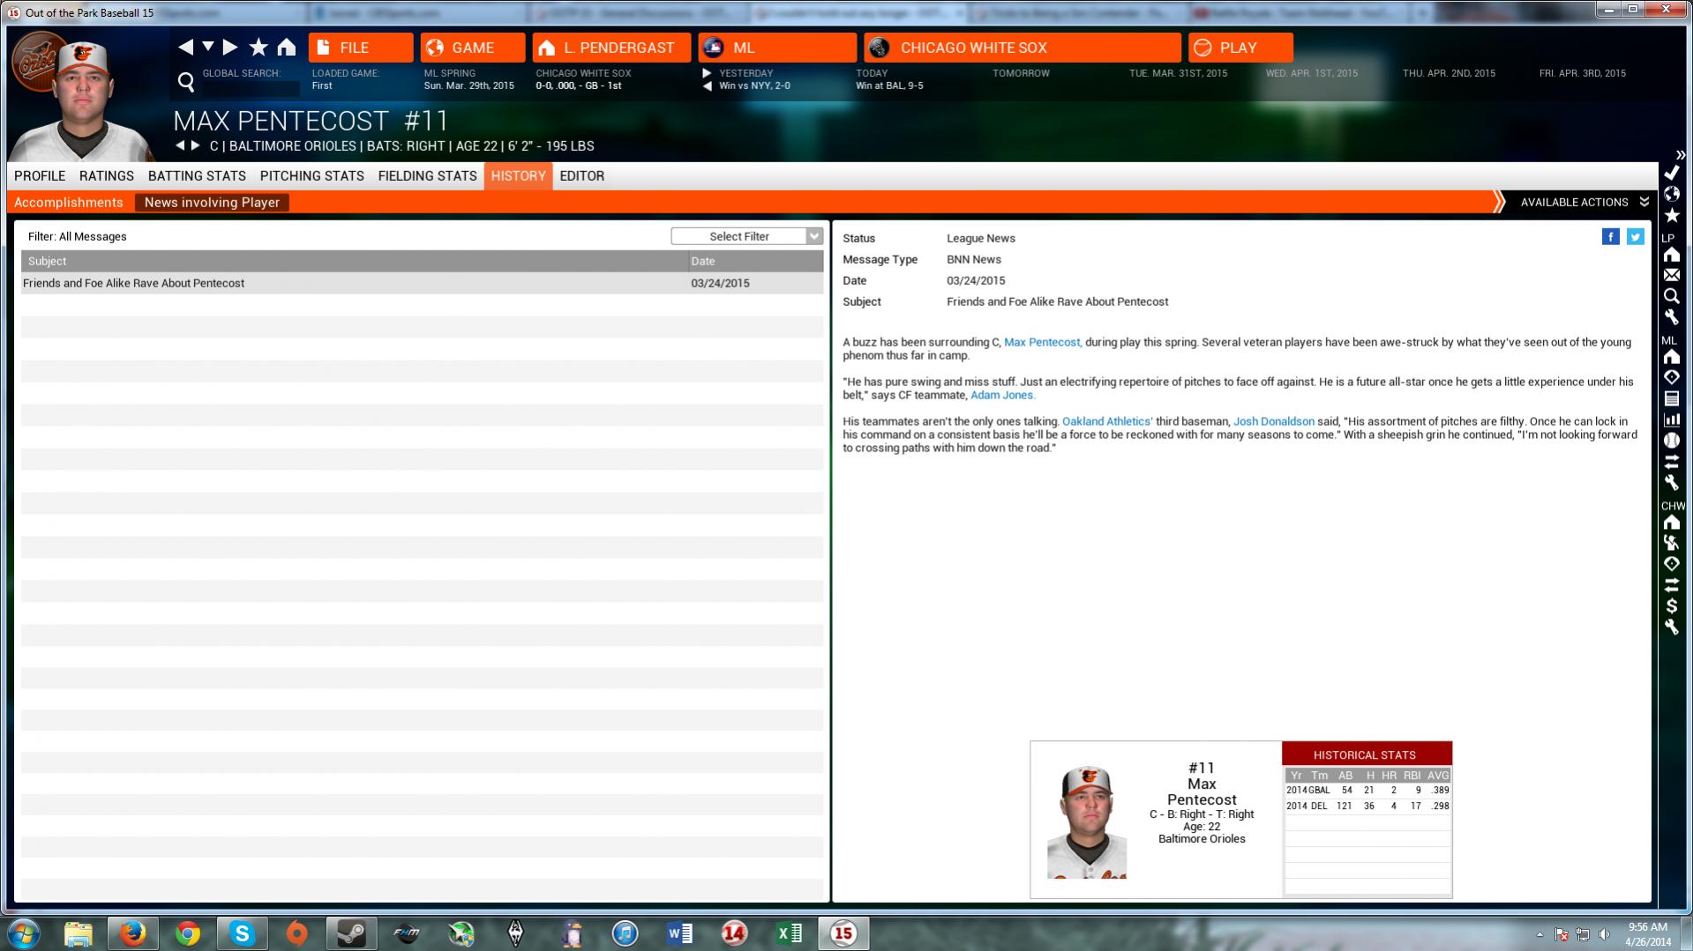
Task: Open Adam Jones player link
Action: (1002, 395)
